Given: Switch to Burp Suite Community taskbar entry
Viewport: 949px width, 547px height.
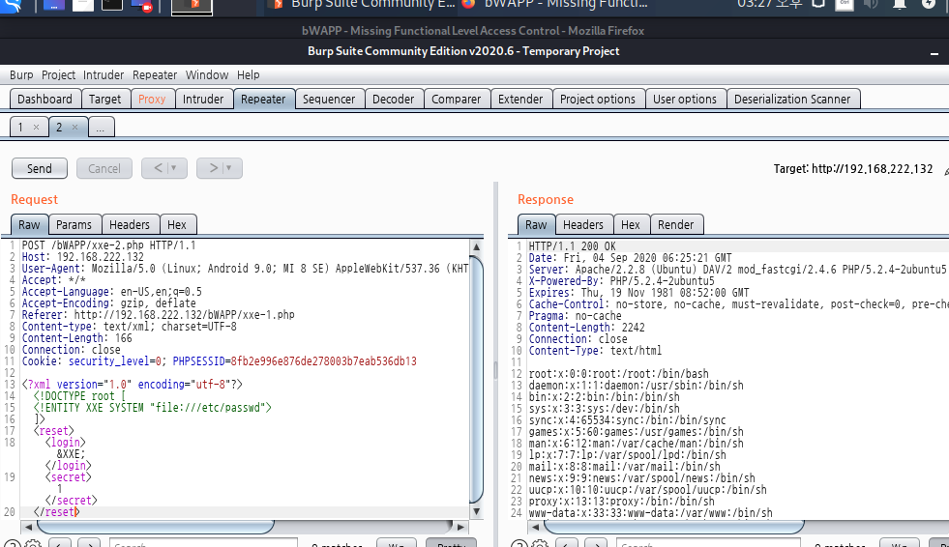Looking at the screenshot, I should tap(363, 5).
